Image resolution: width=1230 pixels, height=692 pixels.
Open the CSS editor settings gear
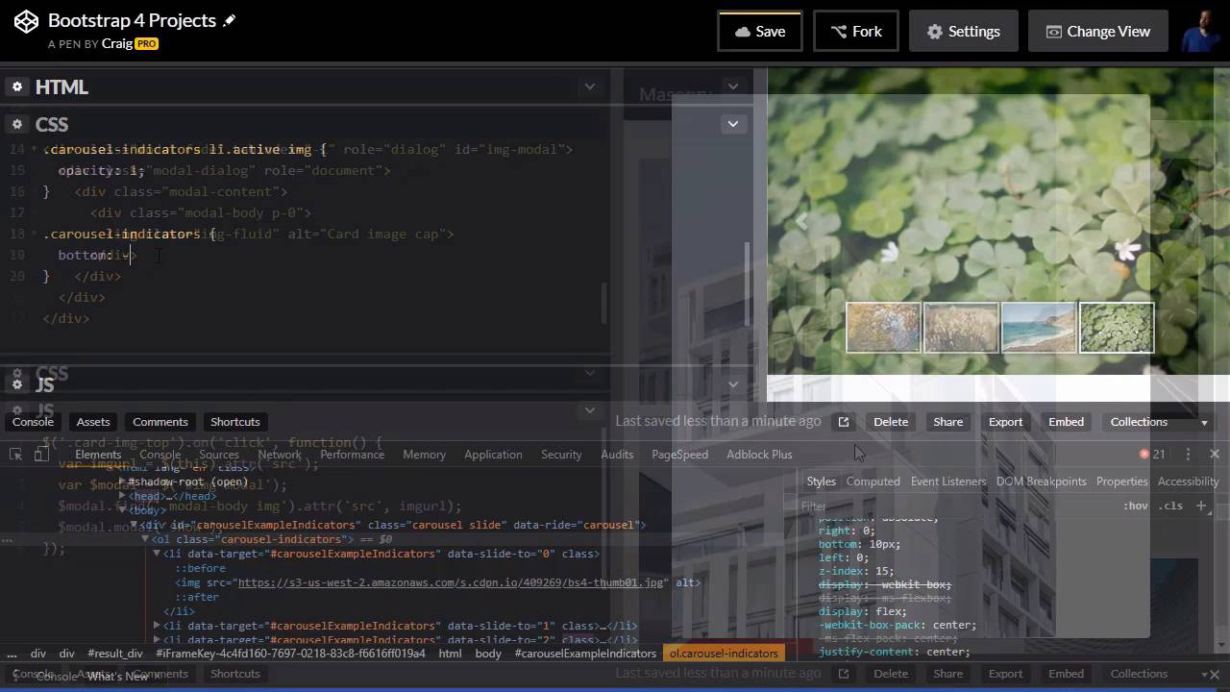coord(16,124)
